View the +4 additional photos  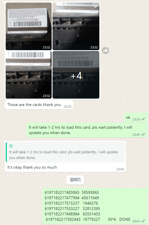click(x=76, y=75)
